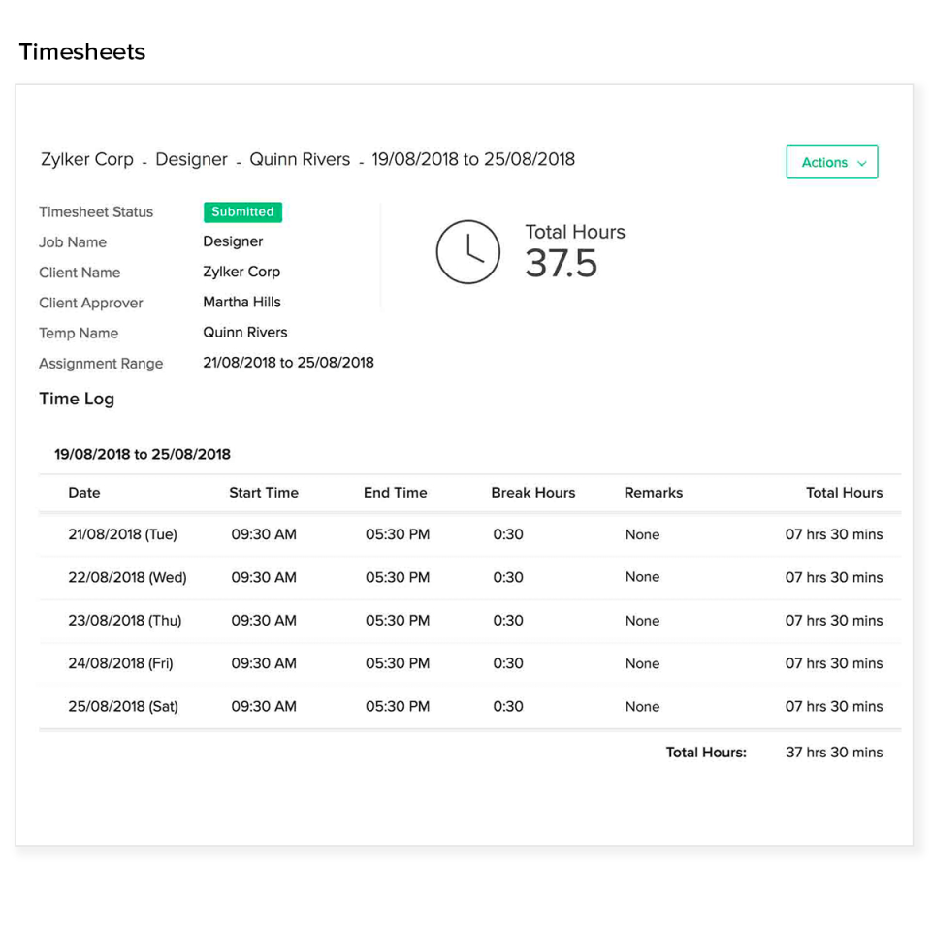Viewport: 931px width, 931px height.
Task: Click the Remarks value on the Wednesday row
Action: [642, 577]
